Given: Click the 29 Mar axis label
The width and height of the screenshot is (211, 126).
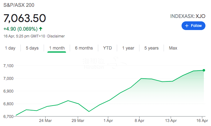Looking at the screenshot, I should [x=78, y=120].
